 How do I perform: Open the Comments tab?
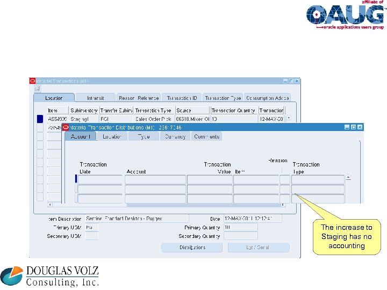pos(207,136)
